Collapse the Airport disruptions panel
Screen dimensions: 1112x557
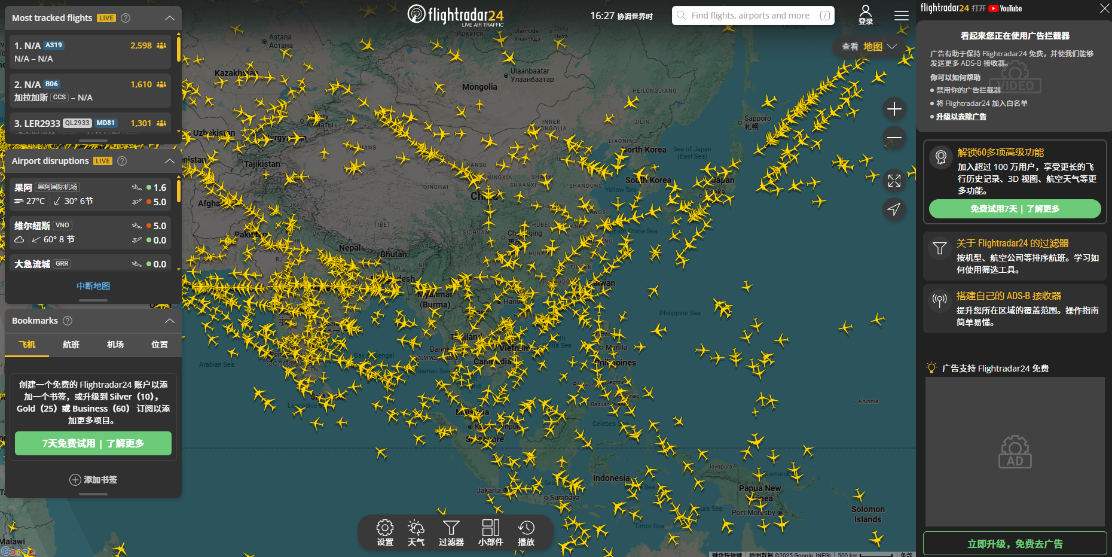click(x=170, y=161)
